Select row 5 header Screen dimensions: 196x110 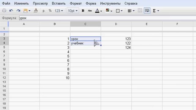coord(4,47)
